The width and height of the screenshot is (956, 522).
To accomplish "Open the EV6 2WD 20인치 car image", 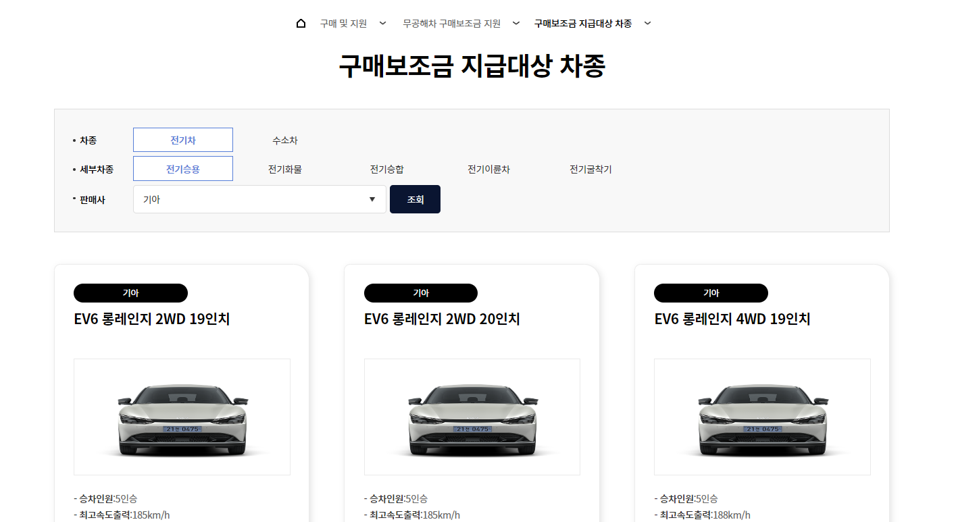I will click(x=472, y=417).
